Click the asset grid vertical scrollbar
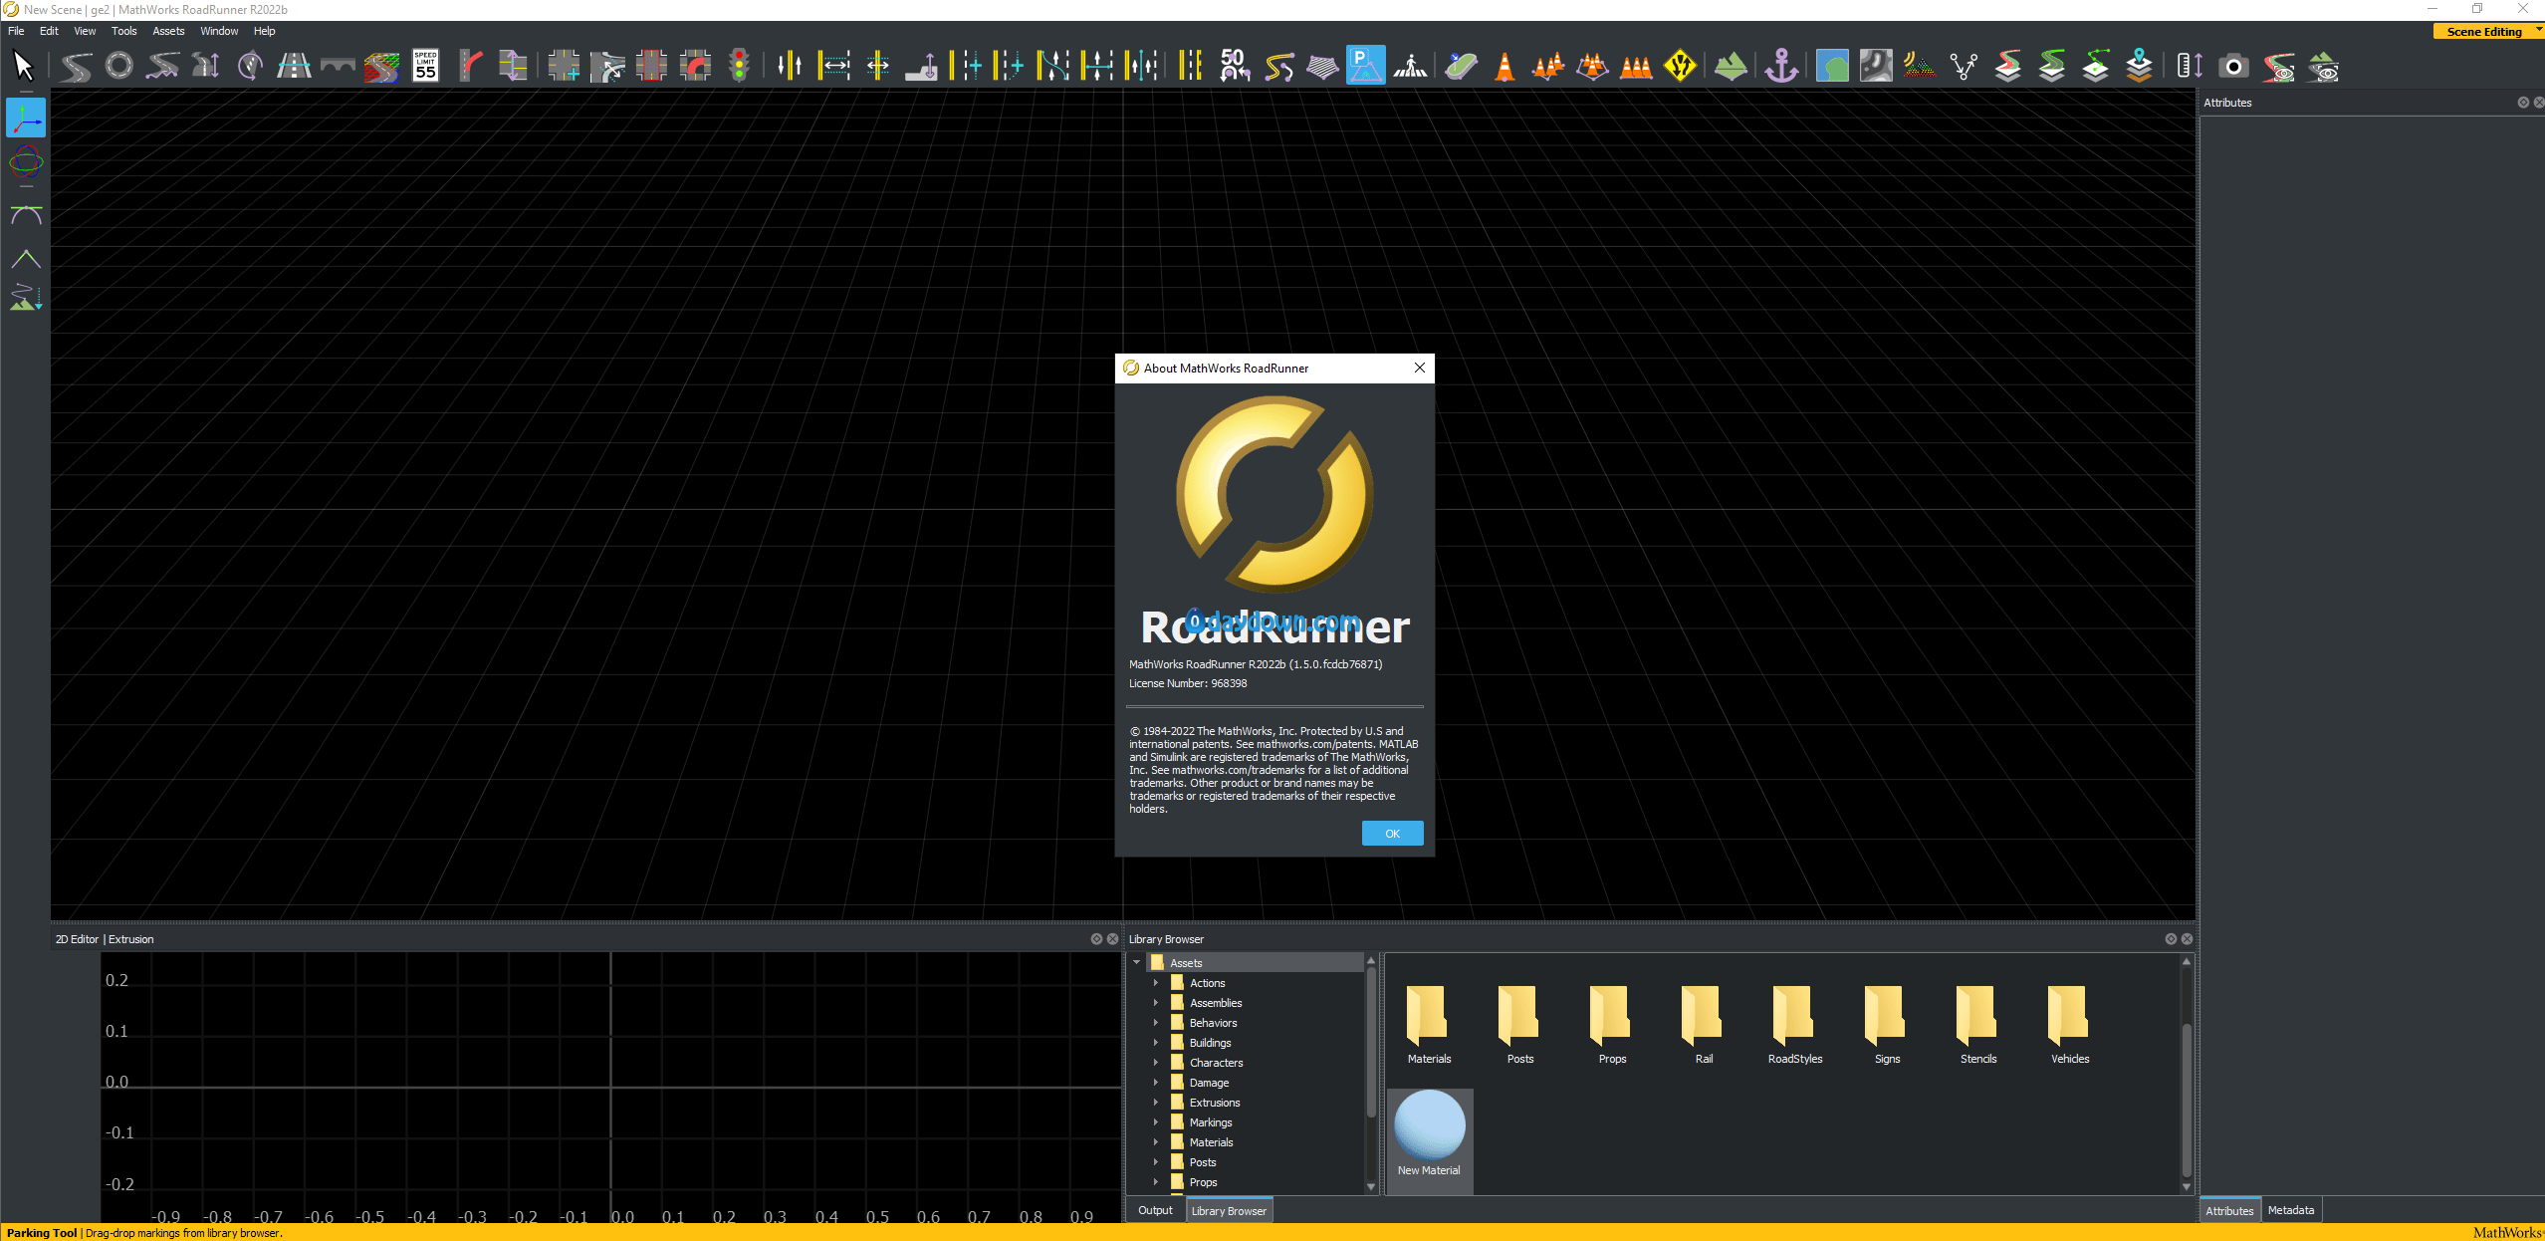 (2187, 1099)
